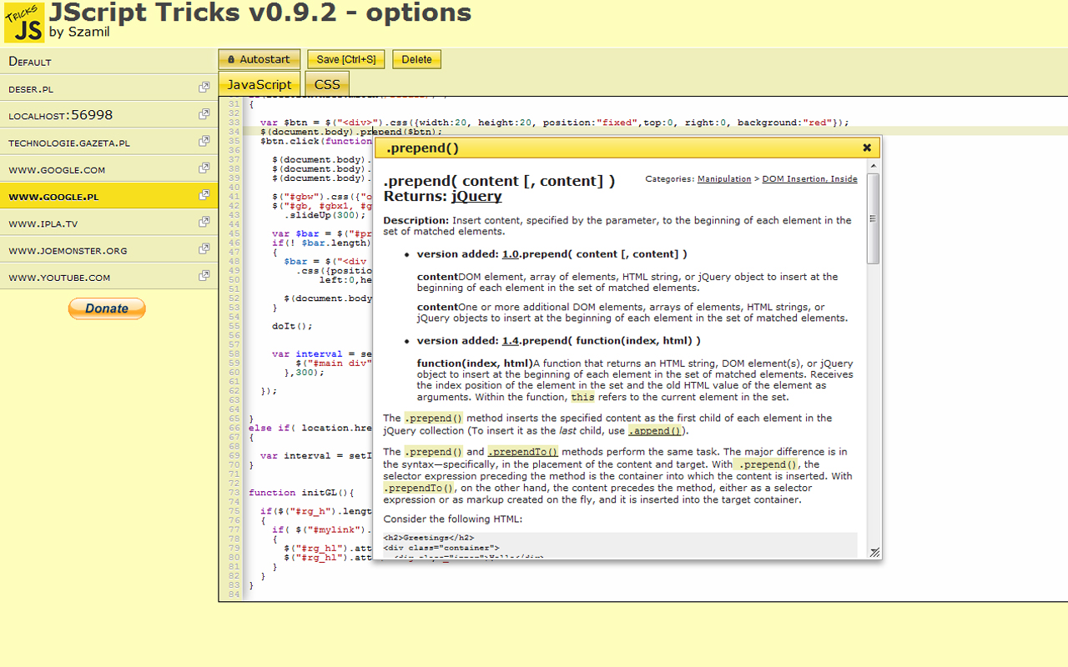Open www.ipla.tv external link icon
This screenshot has height=667, width=1068.
pos(204,223)
